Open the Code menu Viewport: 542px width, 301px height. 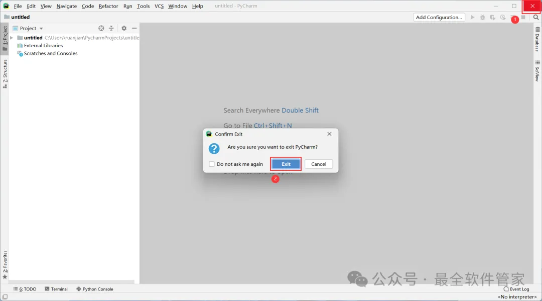(88, 6)
